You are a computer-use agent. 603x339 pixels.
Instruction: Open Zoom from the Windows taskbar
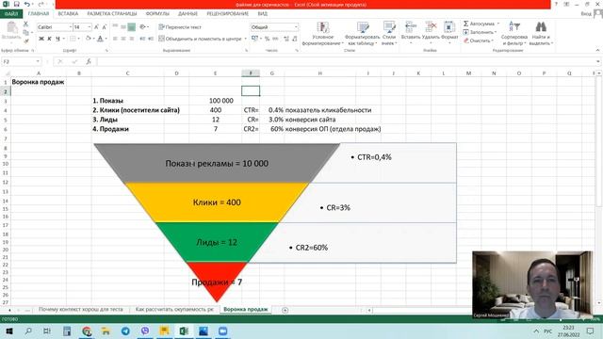[222, 331]
